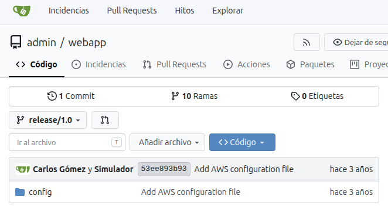Expand the Añadir archivo dropdown
388x216 pixels.
(167, 142)
